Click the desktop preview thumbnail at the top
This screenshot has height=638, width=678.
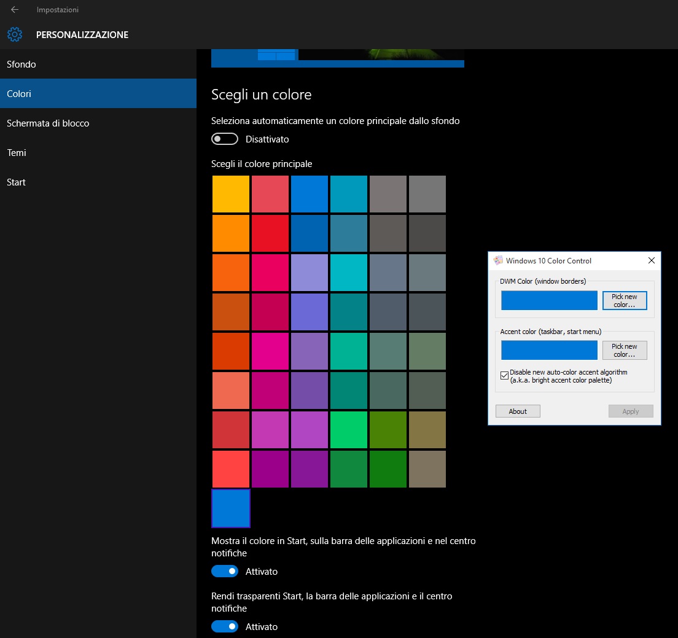coord(338,55)
